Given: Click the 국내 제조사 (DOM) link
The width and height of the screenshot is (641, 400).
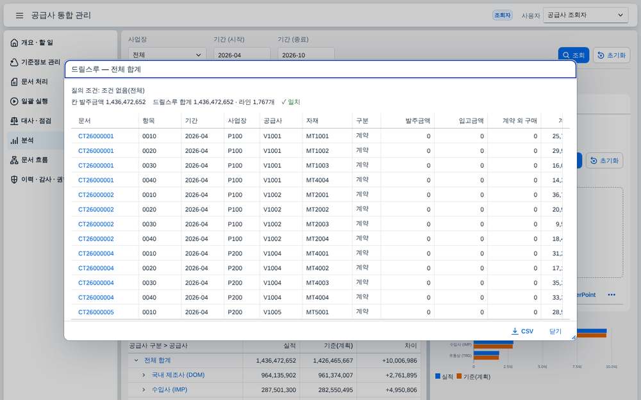Looking at the screenshot, I should coord(178,375).
